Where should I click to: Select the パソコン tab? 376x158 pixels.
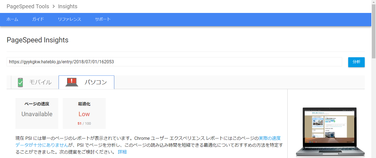[x=86, y=82]
